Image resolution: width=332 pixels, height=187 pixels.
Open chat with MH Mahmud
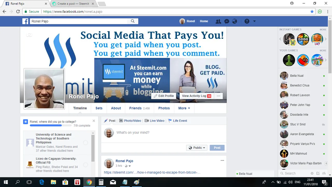pyautogui.click(x=303, y=153)
